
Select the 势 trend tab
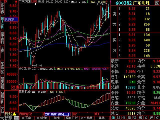pyautogui.click(x=135, y=118)
